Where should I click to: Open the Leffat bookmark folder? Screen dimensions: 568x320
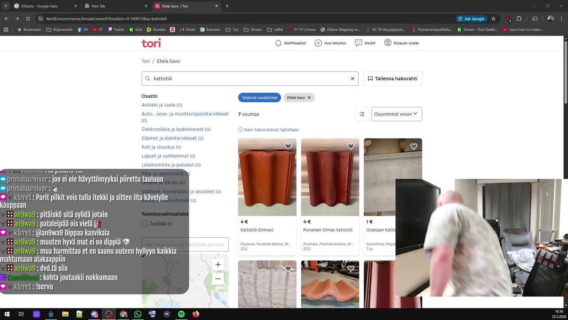[x=275, y=30]
